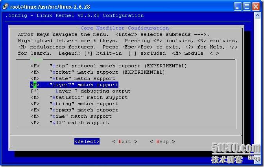Screen dimensions: 264x167
Task: Select the Layer 7 debugging output label
Action: pos(93,91)
